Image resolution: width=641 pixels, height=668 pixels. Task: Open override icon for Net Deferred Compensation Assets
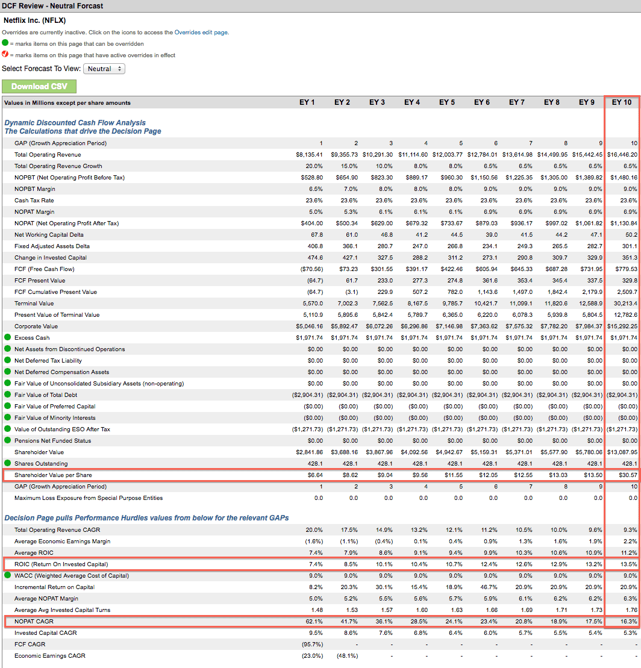pyautogui.click(x=7, y=372)
